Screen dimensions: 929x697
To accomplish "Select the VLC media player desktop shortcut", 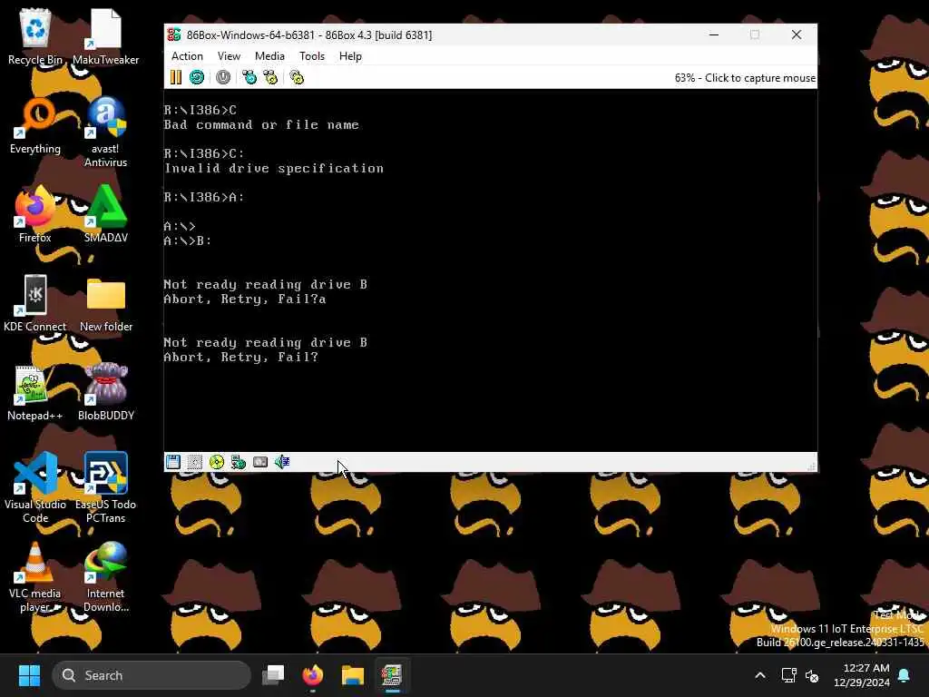I will click(35, 576).
